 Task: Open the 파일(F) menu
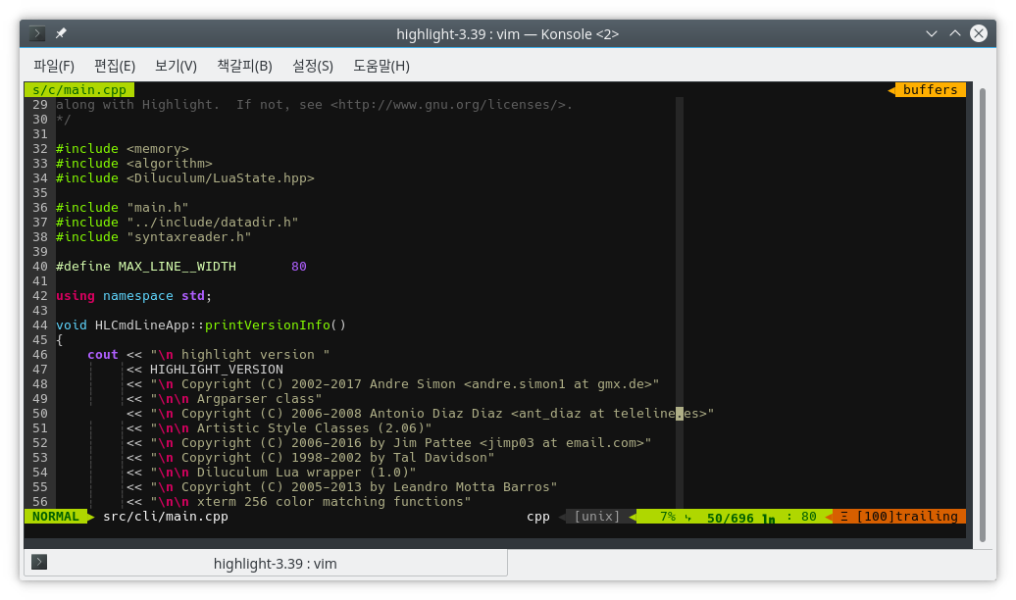[x=54, y=66]
